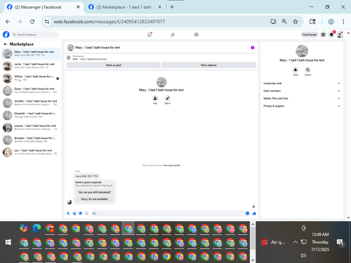Open Dulce conversation in chat list
The width and height of the screenshot is (351, 263).
pos(31,90)
